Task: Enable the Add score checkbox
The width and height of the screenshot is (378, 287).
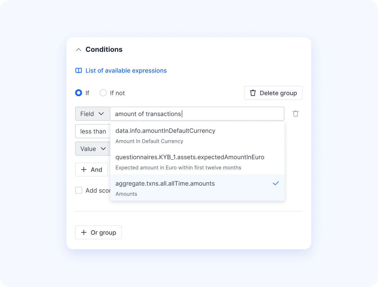Action: 79,190
